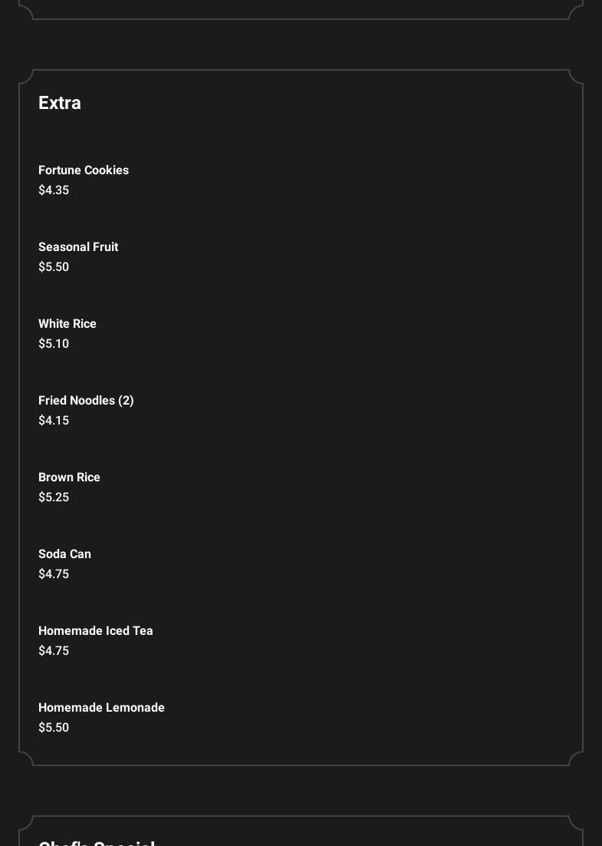Image resolution: width=602 pixels, height=846 pixels.
Task: Click the Homemade Lemonade $5.50 price
Action: (54, 728)
